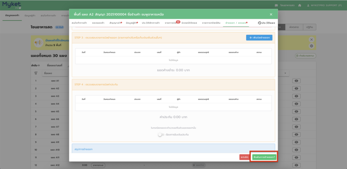Confirm with ยืนยันการย้ายออก button
The height and width of the screenshot is (169, 347).
tap(264, 157)
